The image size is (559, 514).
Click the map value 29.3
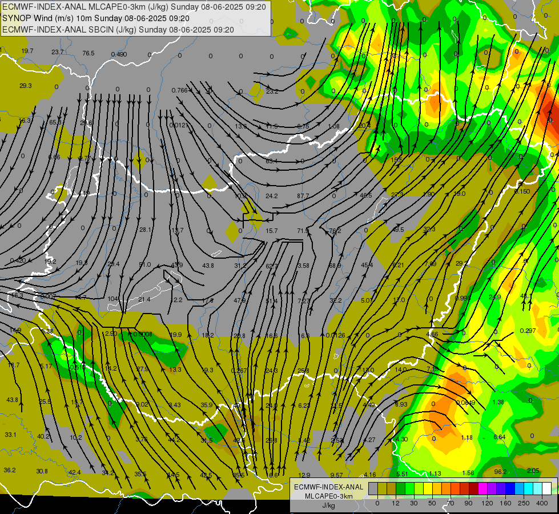[26, 86]
